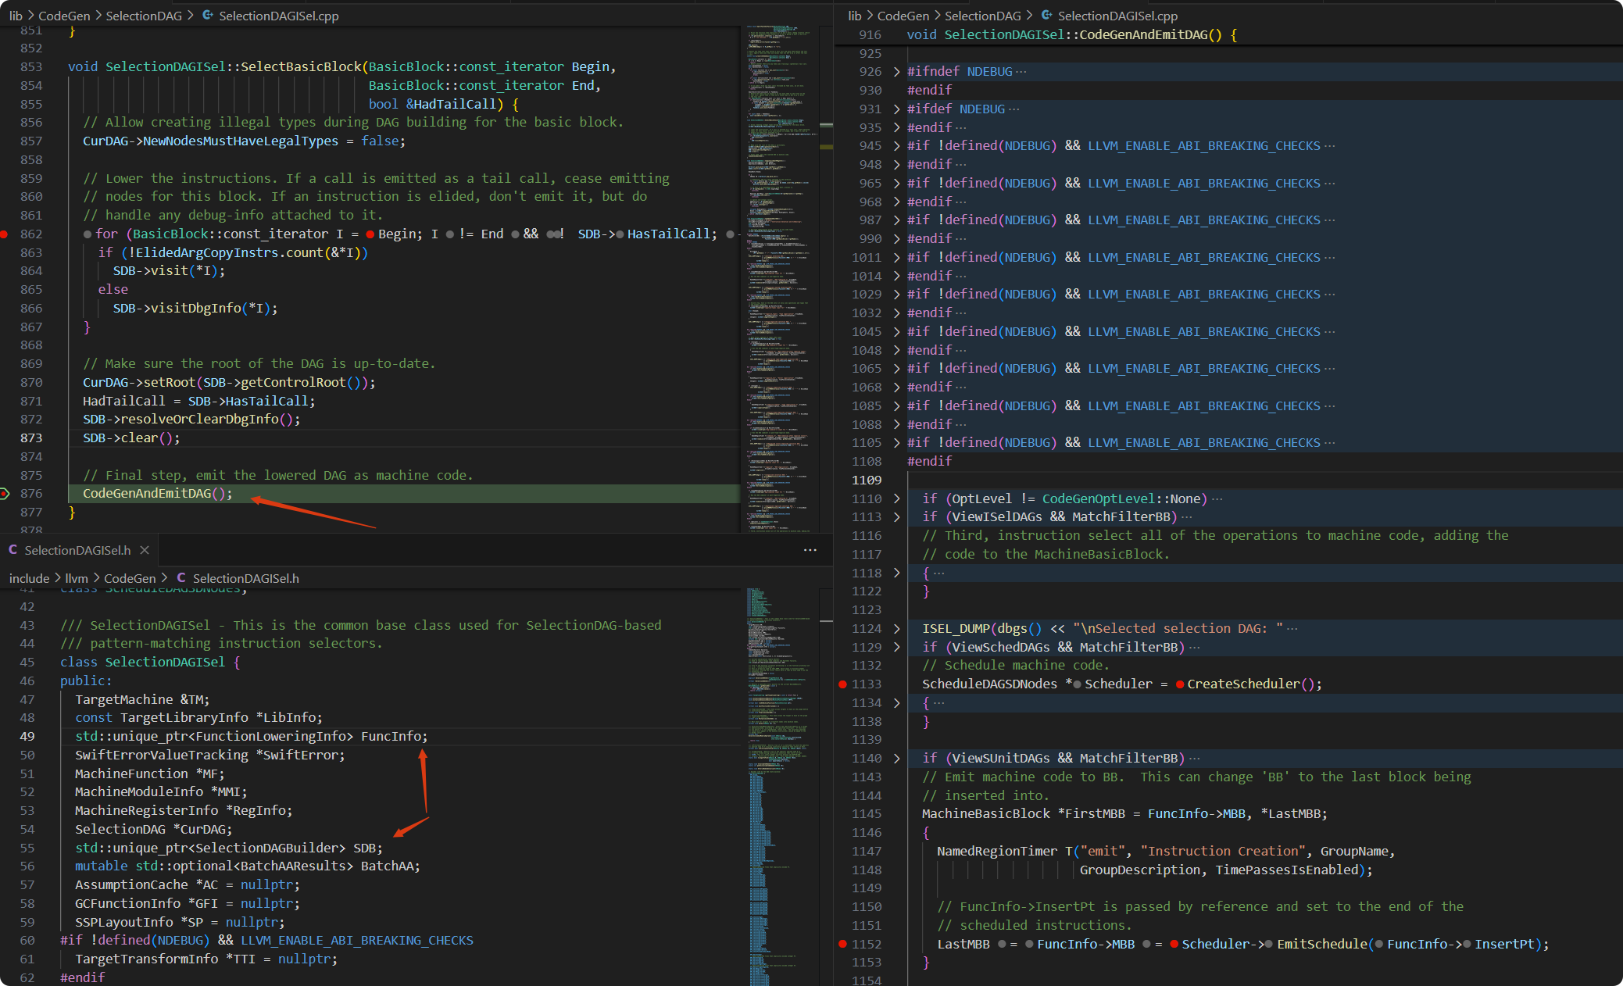Image resolution: width=1623 pixels, height=986 pixels.
Task: Unfold the collapsed brace block at line 1134
Action: click(896, 703)
